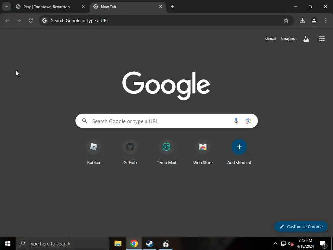The image size is (333, 250).
Task: Open the tab search dropdown arrow
Action: 7,7
